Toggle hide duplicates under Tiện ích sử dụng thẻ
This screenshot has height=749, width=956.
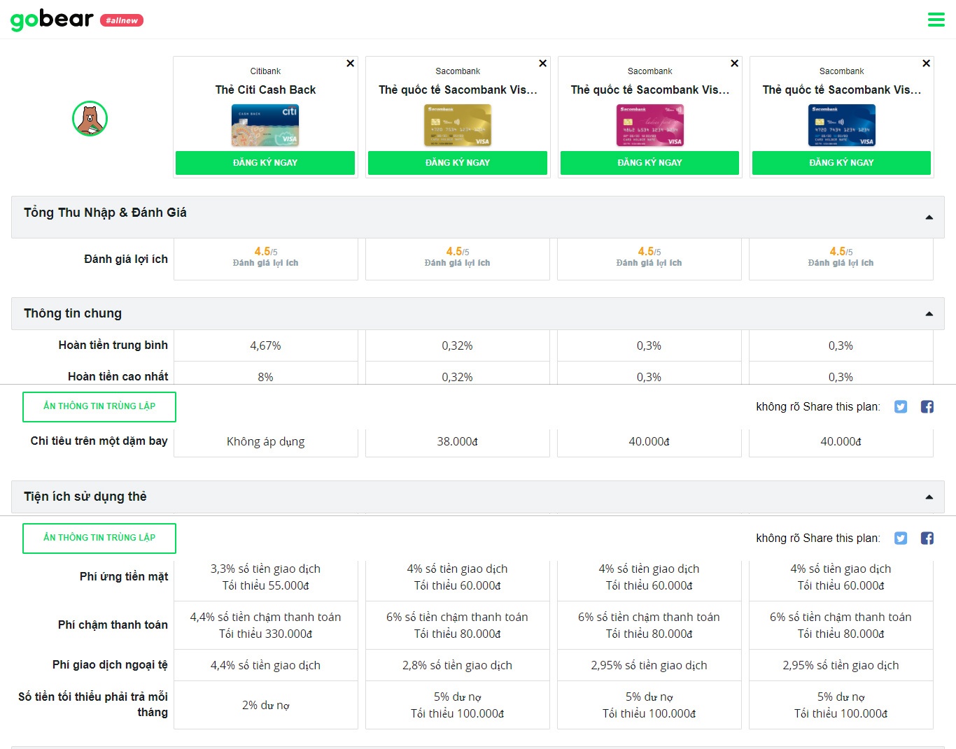click(99, 538)
